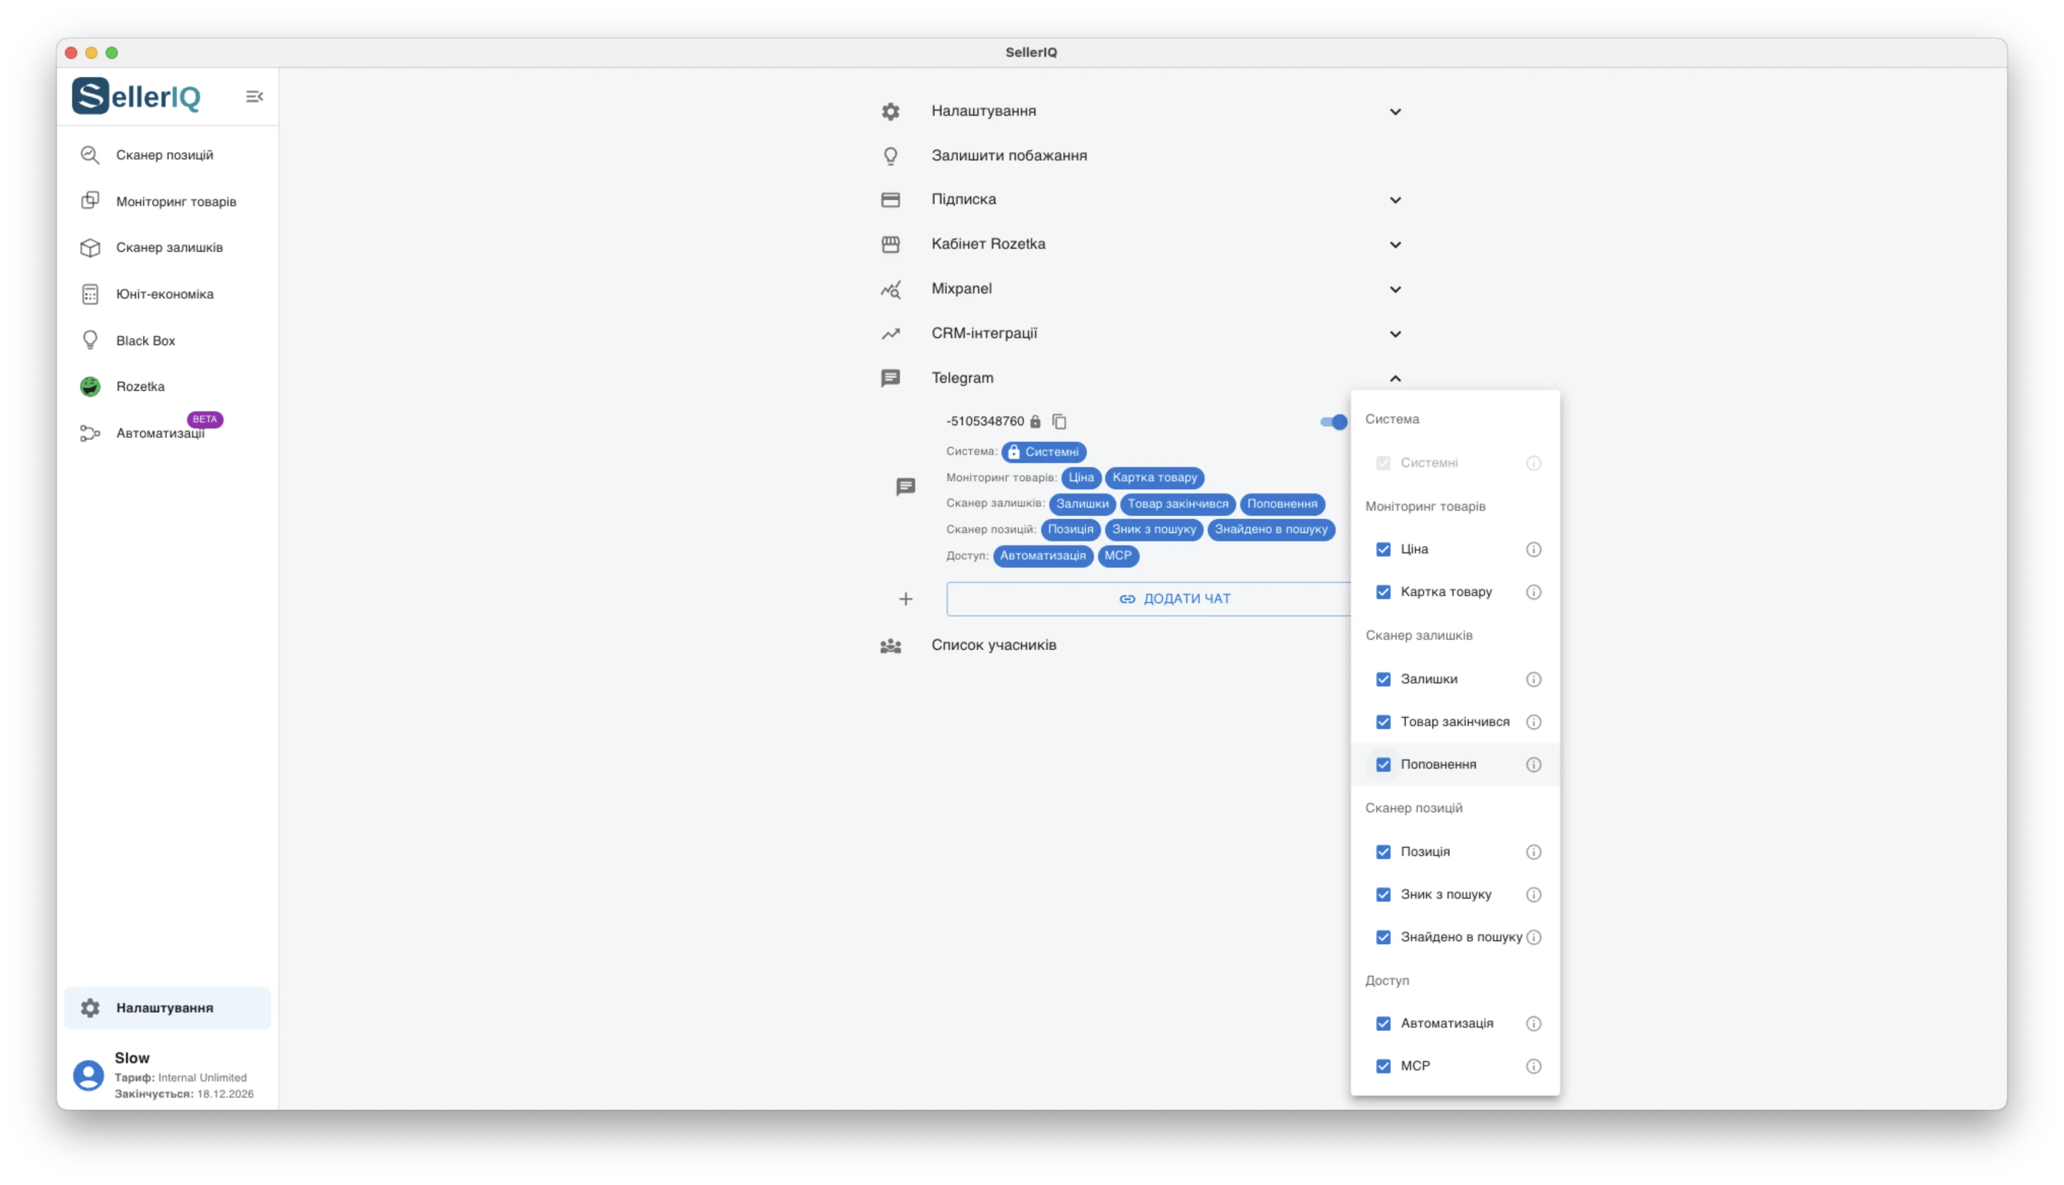This screenshot has height=1185, width=2064.
Task: Collapse the sidebar with the menu icon
Action: point(254,97)
